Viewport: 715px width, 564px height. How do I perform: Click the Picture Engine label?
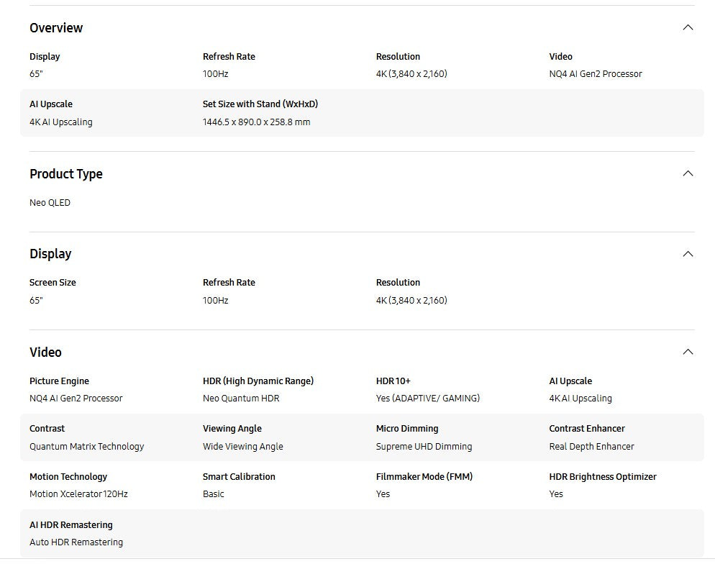coord(59,381)
